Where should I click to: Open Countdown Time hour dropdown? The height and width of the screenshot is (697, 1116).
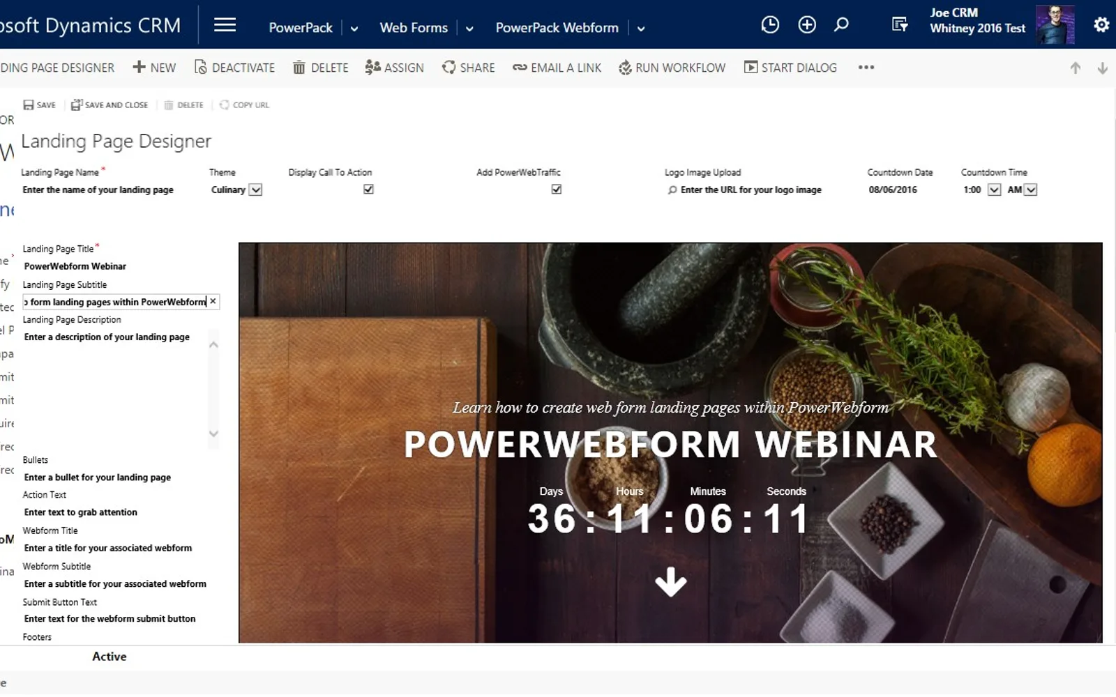point(995,190)
